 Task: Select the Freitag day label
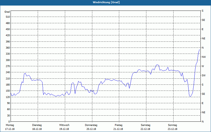(118, 125)
